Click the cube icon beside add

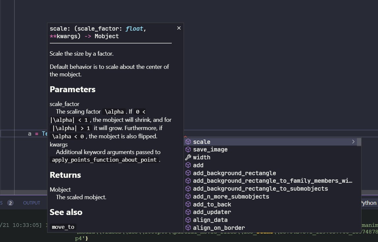coord(188,165)
